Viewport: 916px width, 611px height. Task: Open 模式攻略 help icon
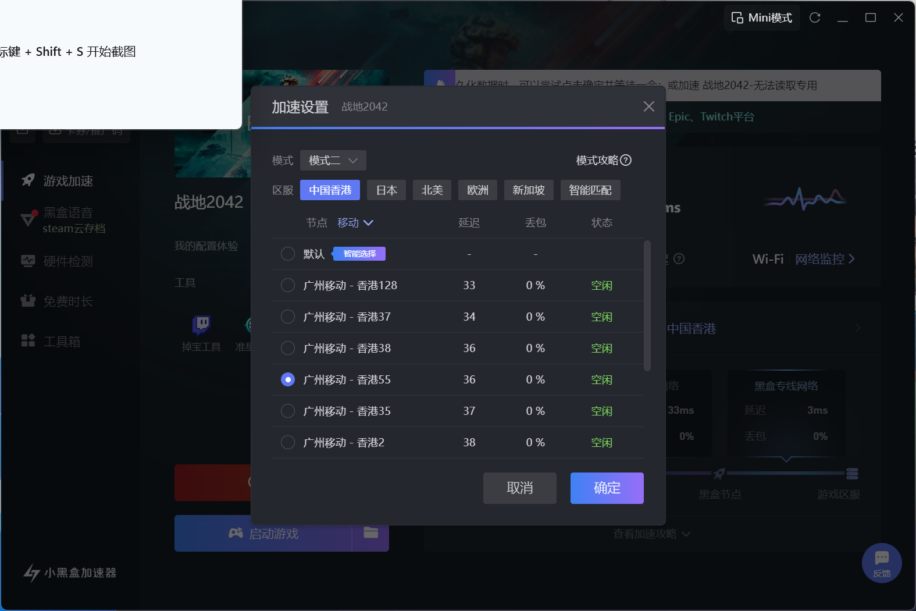(626, 160)
